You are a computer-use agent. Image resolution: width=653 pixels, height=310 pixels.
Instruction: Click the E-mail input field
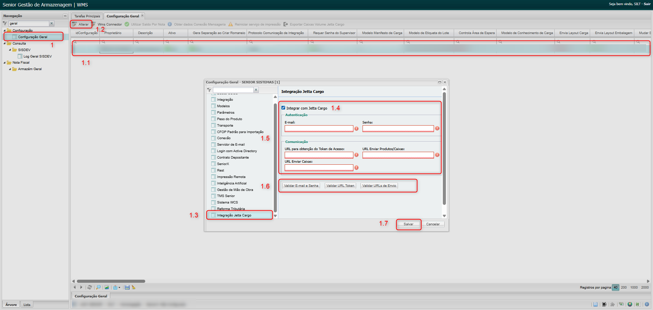[x=319, y=129]
